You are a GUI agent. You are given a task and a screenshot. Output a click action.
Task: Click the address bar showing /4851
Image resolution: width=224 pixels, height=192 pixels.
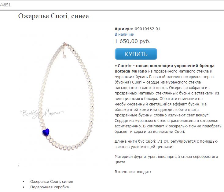[x=112, y=5]
